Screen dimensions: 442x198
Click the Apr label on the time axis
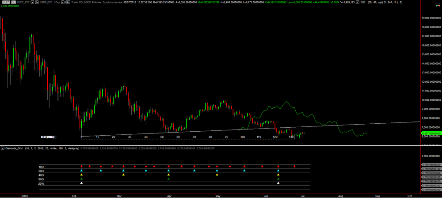[x=169, y=195]
